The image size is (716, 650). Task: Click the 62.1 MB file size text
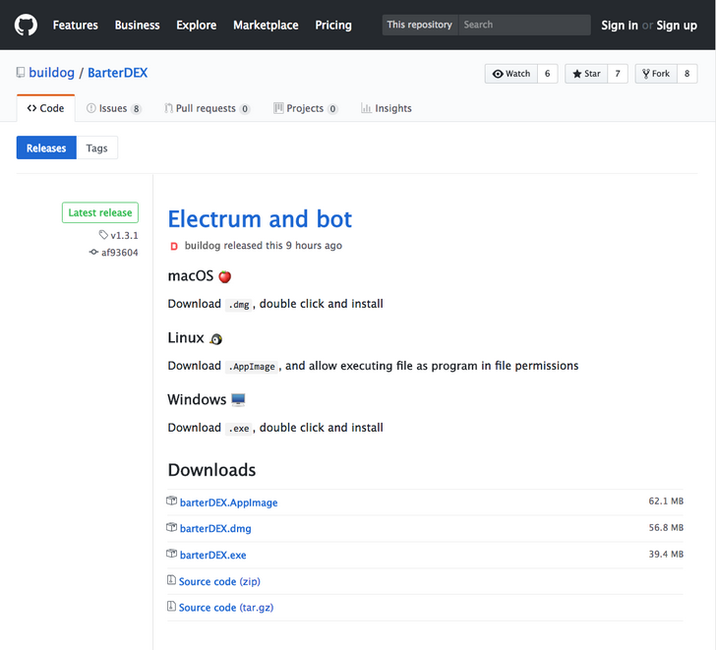tap(666, 502)
